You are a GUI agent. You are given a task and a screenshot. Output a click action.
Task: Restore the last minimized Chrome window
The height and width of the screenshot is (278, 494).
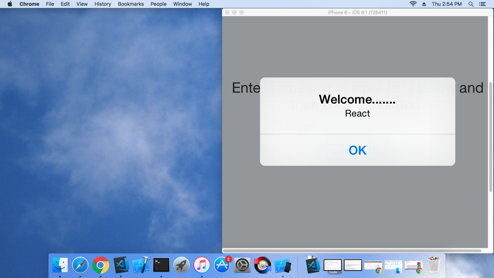[414, 266]
